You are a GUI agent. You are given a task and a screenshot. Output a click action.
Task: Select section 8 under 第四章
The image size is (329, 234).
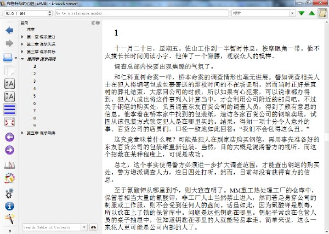coord(35,118)
